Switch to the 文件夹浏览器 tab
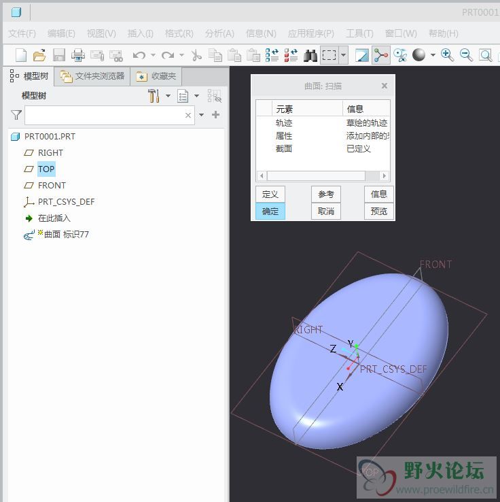Viewport: 500px width, 502px height. 92,76
